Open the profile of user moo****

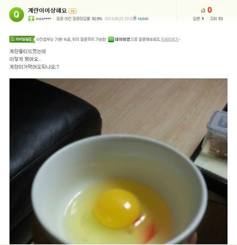(43, 19)
